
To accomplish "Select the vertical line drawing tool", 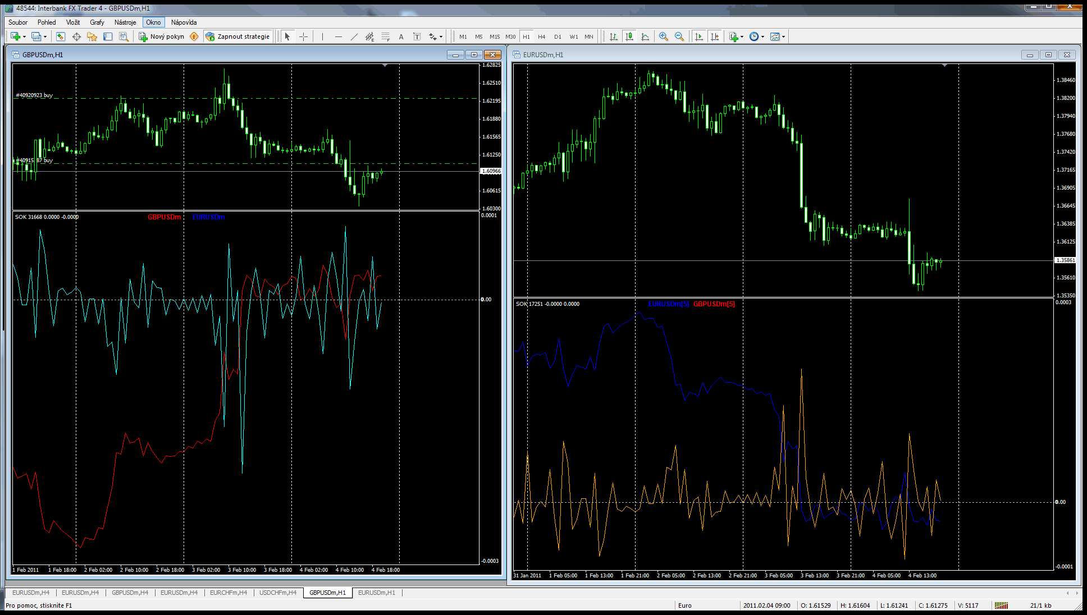I will [322, 36].
